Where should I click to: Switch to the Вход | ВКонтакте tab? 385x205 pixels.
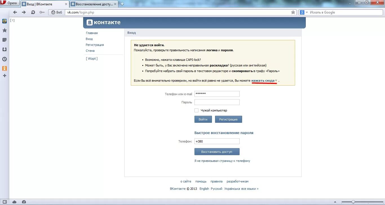45,4
